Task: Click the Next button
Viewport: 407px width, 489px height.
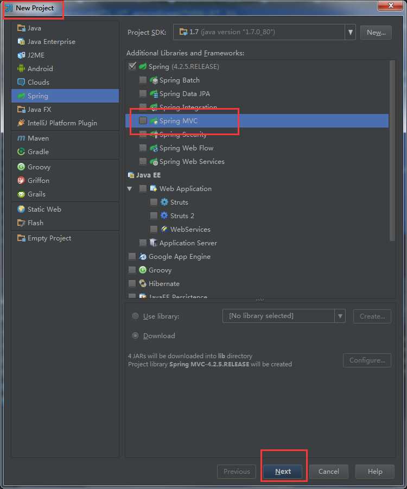Action: (x=283, y=472)
